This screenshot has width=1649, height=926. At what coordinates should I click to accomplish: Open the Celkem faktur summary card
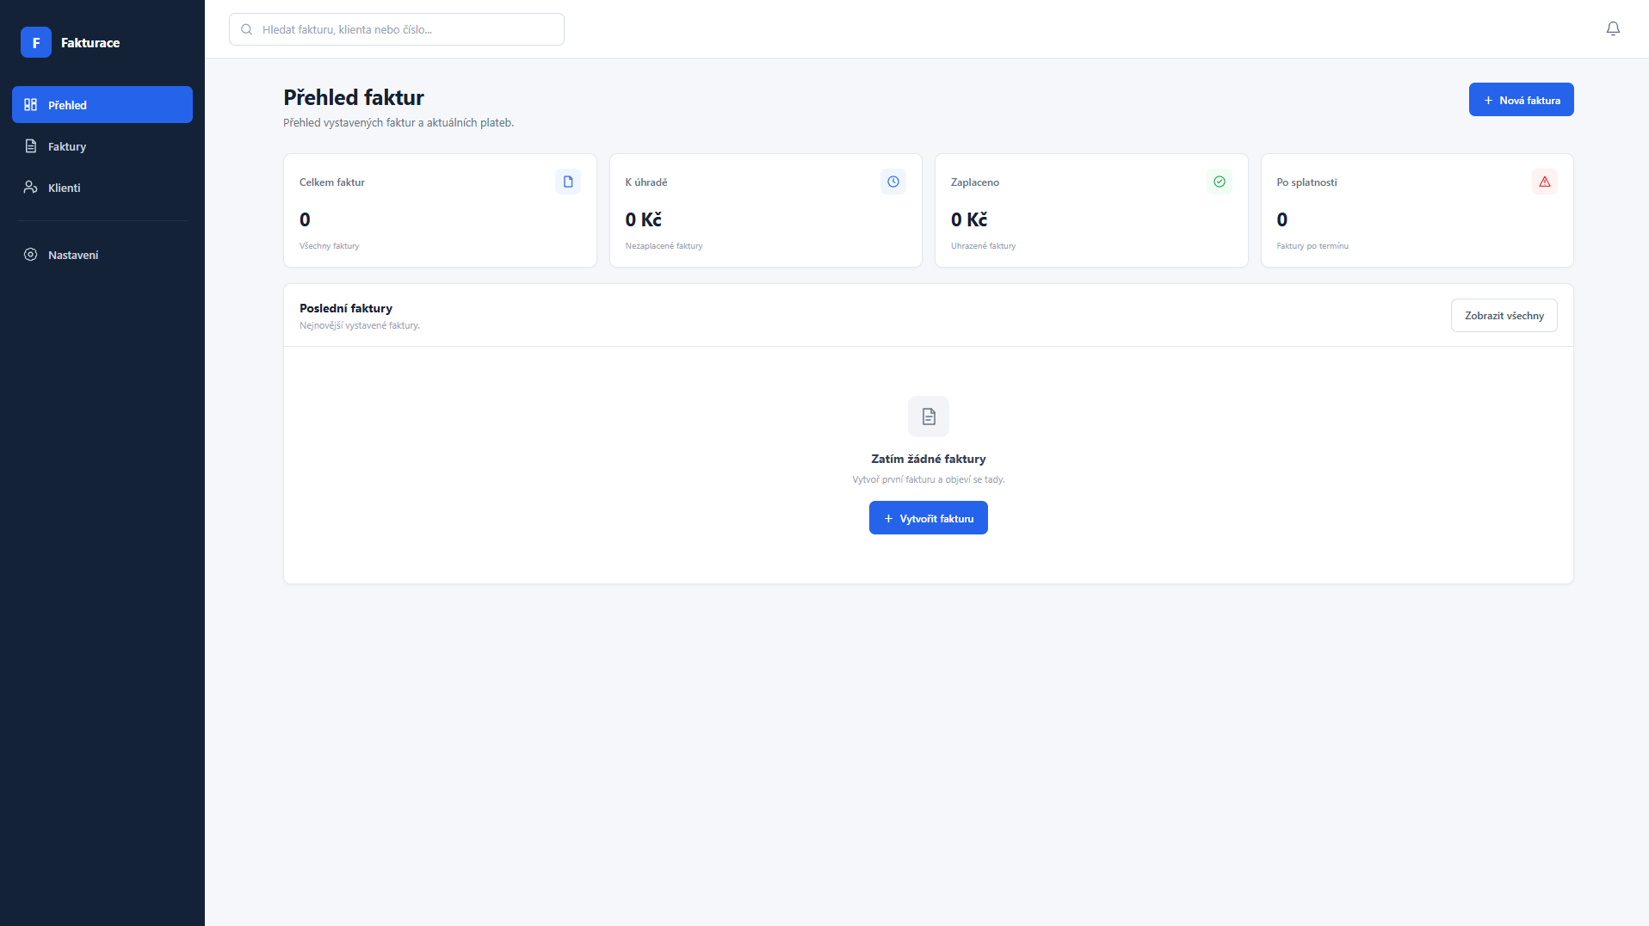(440, 211)
